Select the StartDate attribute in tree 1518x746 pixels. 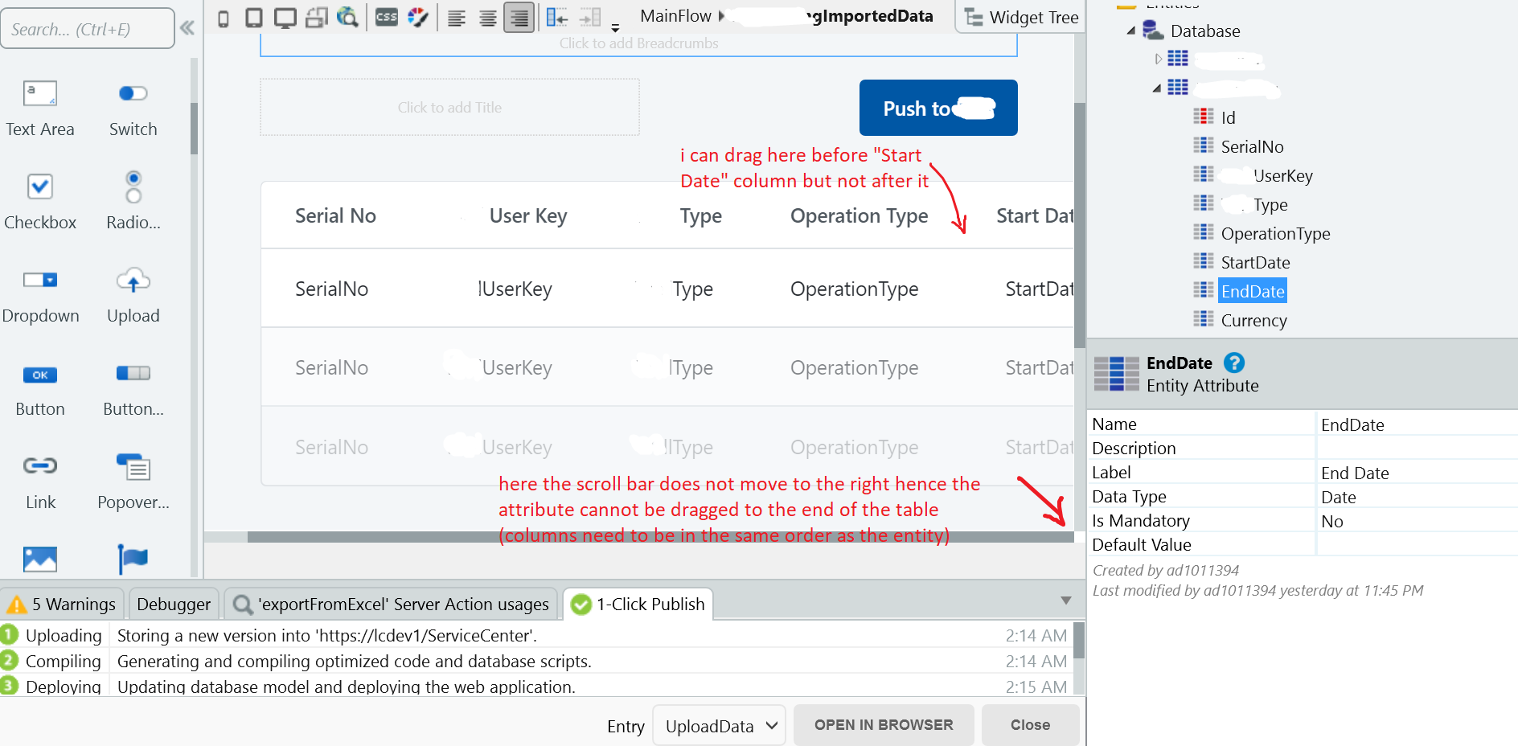coord(1255,263)
